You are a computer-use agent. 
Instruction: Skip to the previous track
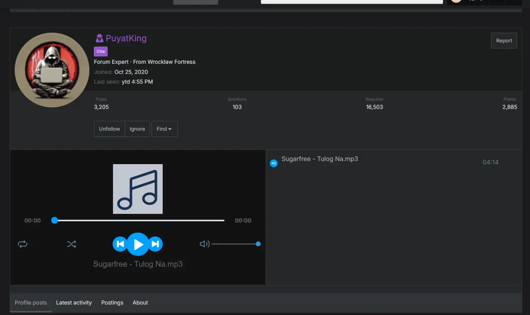pyautogui.click(x=120, y=244)
